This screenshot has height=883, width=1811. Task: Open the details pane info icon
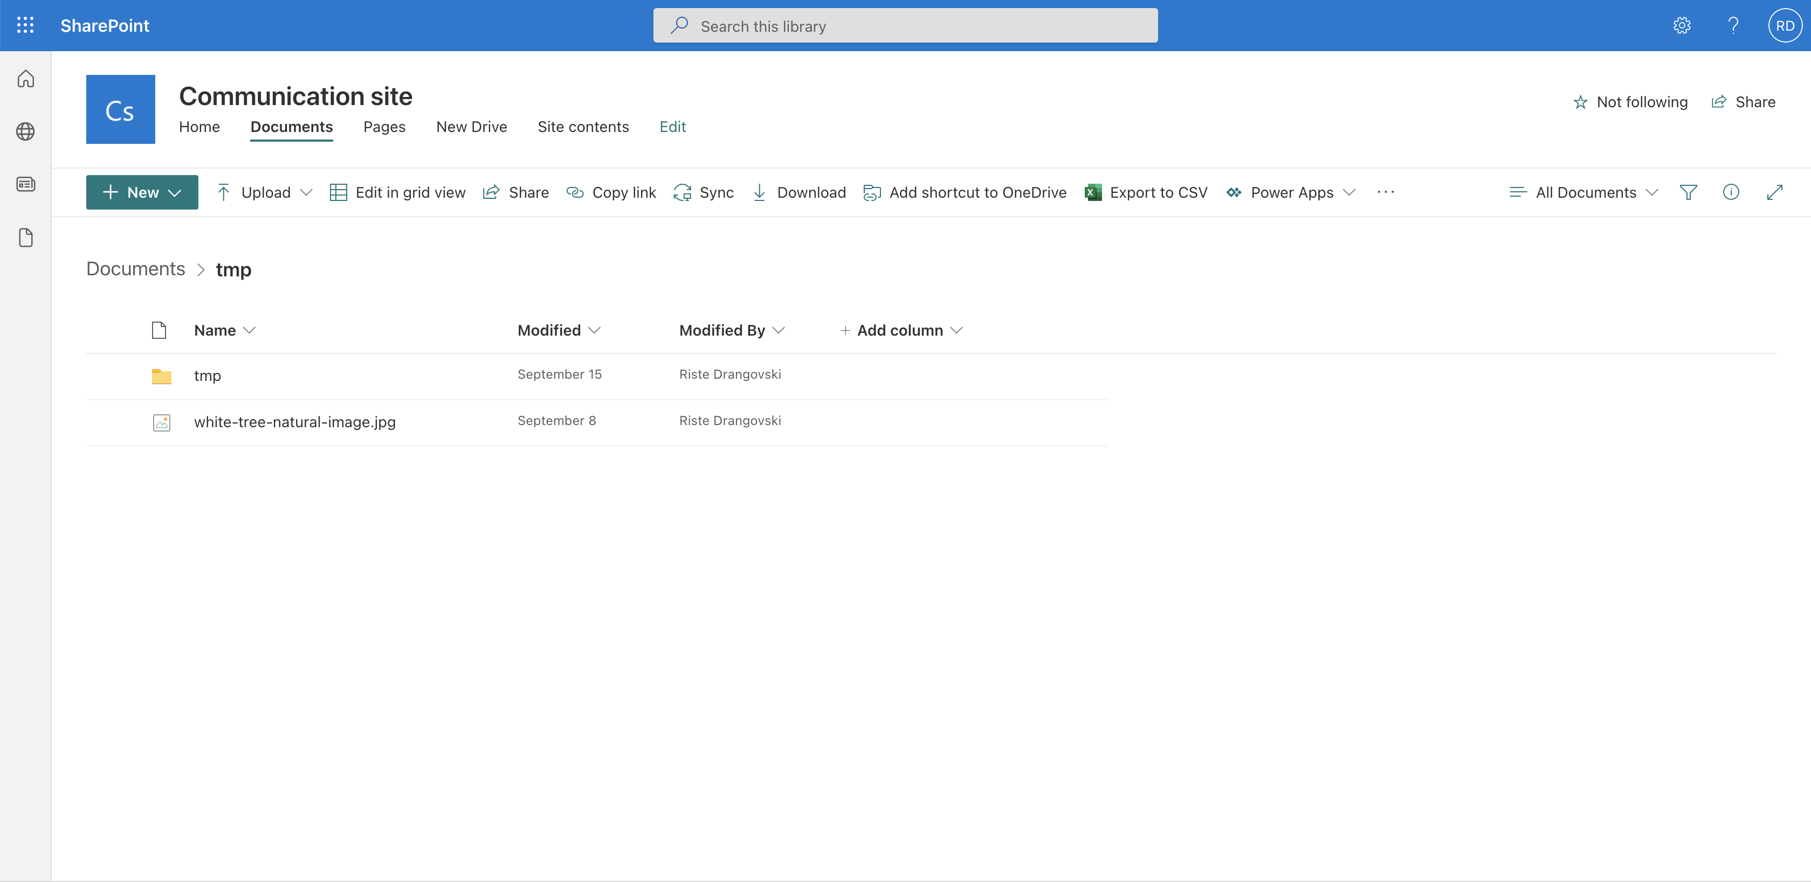tap(1732, 192)
